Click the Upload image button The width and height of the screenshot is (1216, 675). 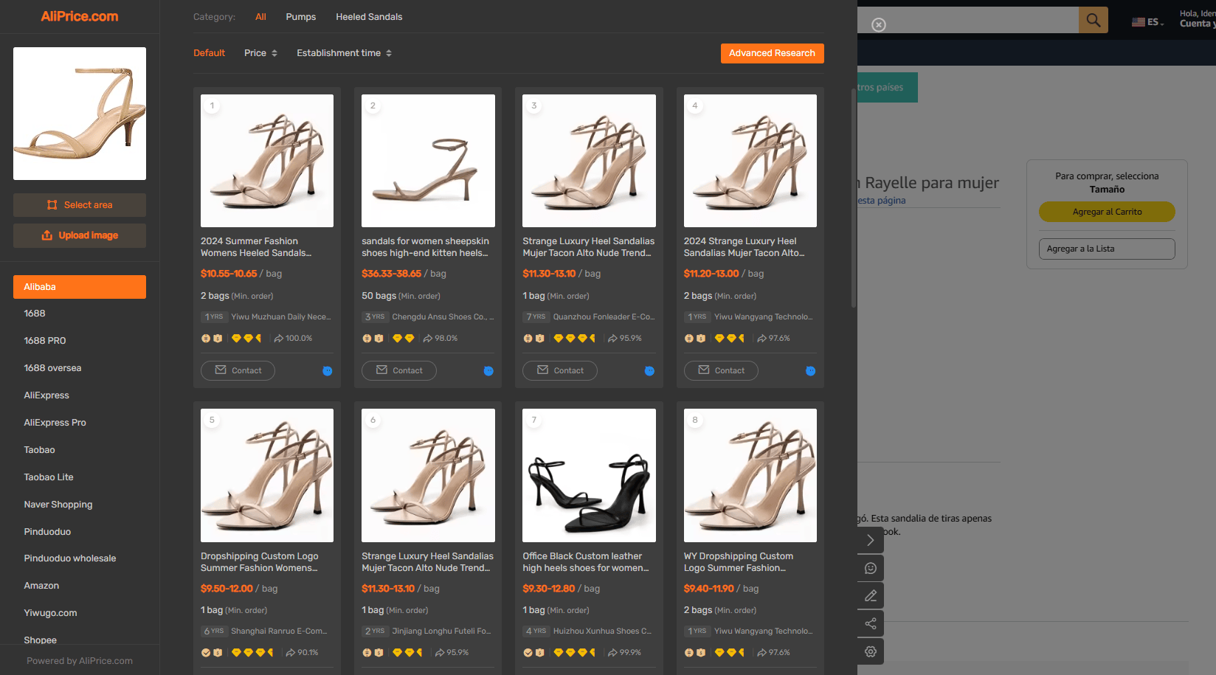point(80,235)
